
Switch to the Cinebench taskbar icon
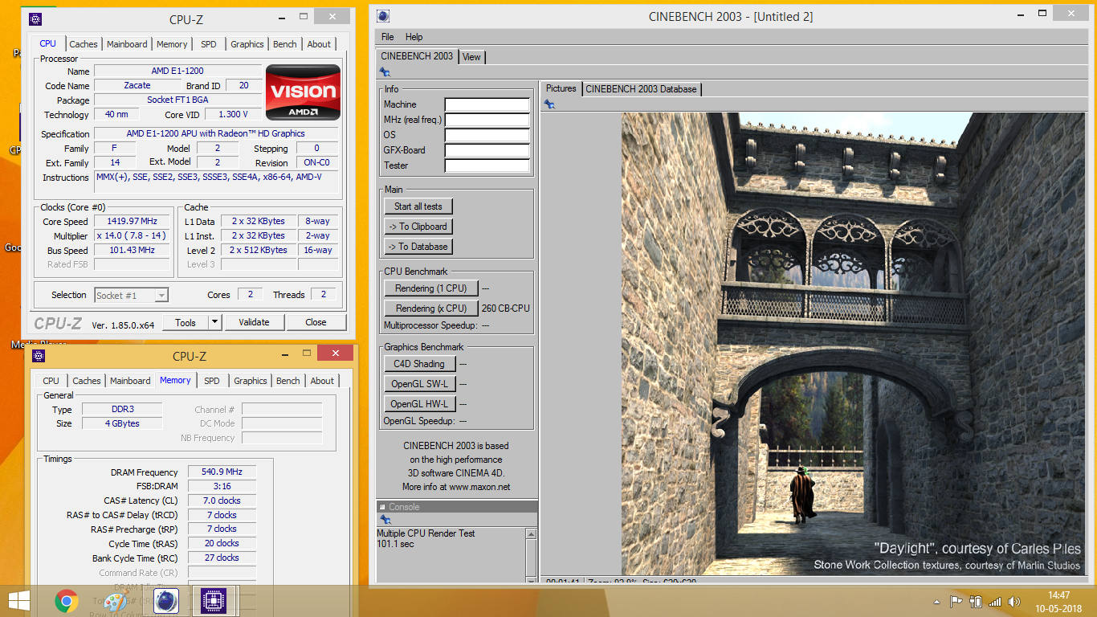165,601
